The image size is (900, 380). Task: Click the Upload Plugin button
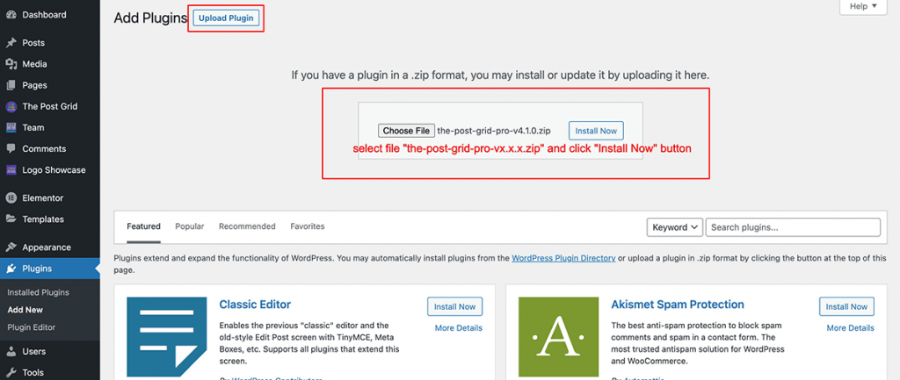pyautogui.click(x=226, y=18)
